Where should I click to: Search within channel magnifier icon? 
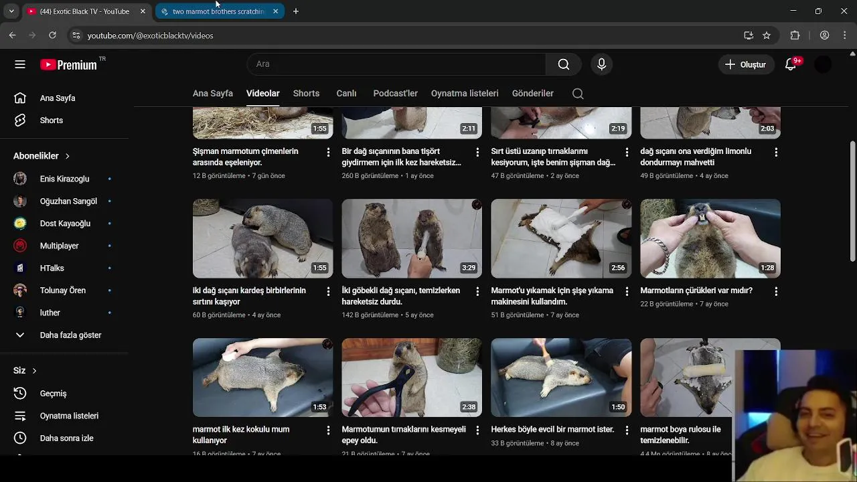[x=578, y=94]
